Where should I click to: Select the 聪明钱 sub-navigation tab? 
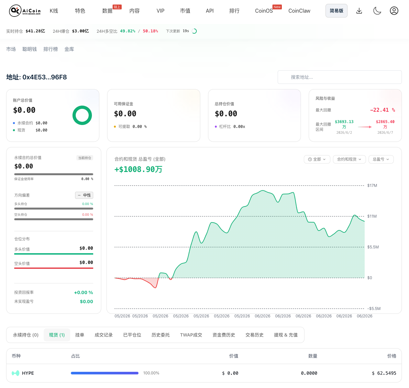[x=30, y=49]
